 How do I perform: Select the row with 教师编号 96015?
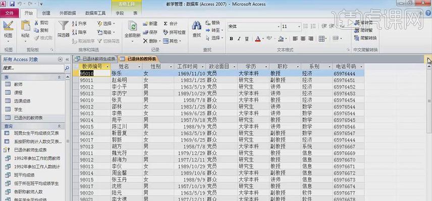(x=76, y=127)
